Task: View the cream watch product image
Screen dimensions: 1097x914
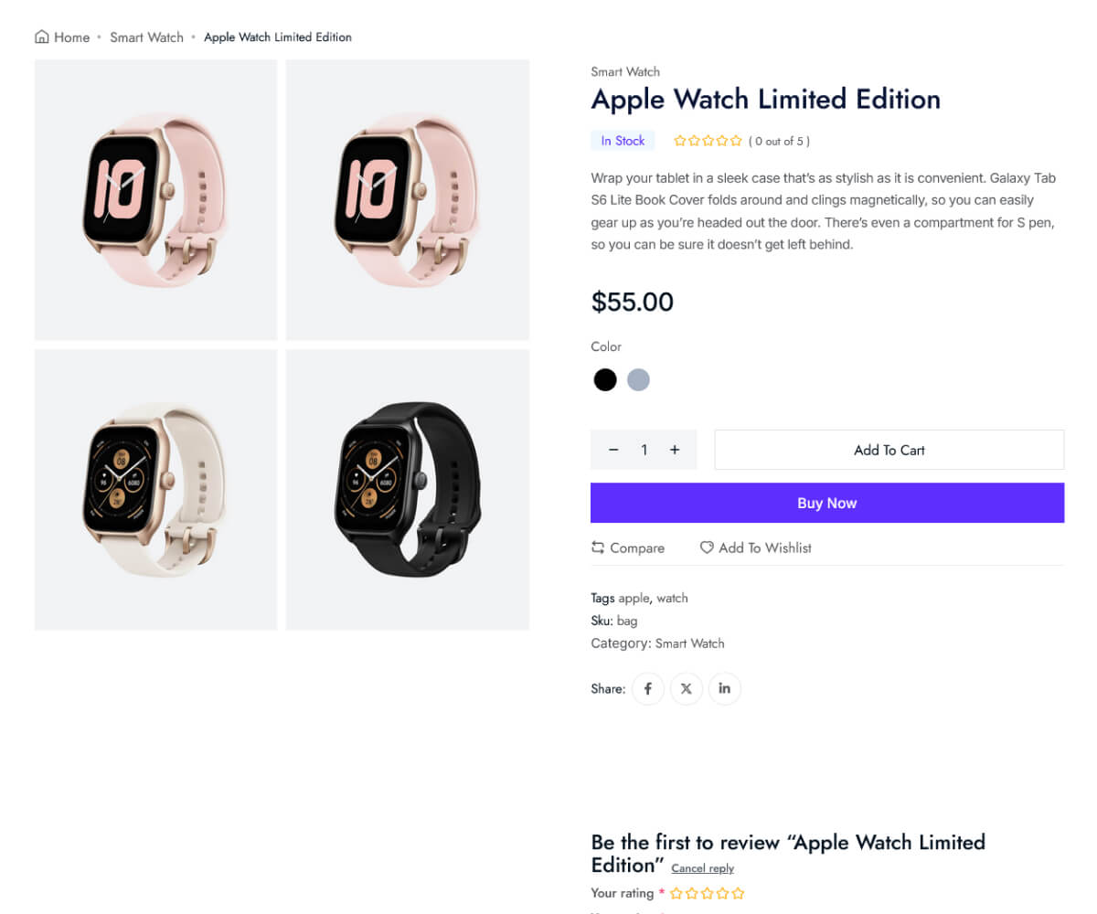Action: point(155,489)
